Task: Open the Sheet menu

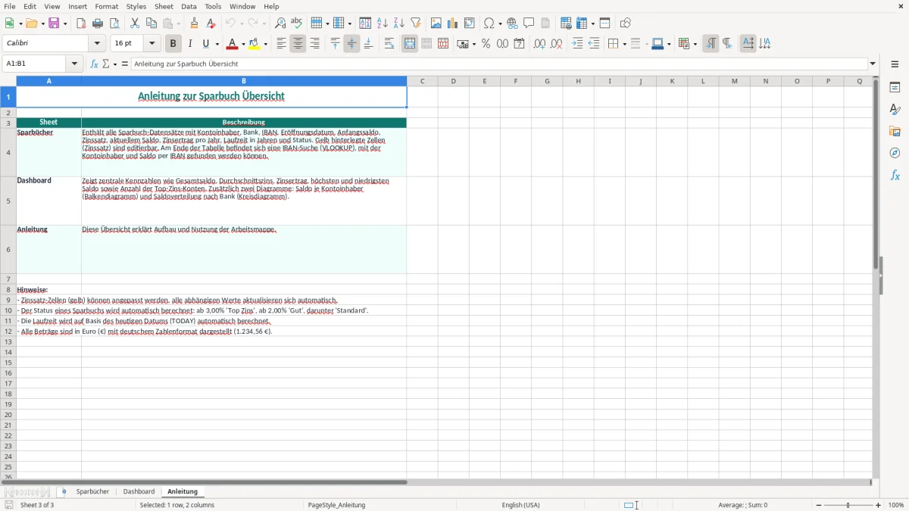Action: click(164, 6)
